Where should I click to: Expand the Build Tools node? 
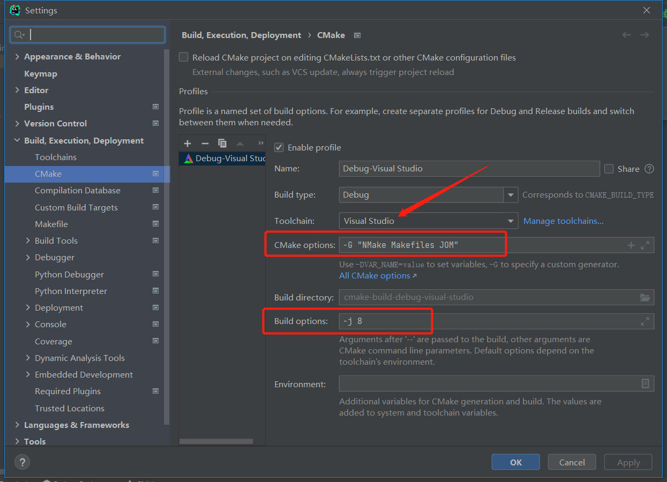[28, 240]
